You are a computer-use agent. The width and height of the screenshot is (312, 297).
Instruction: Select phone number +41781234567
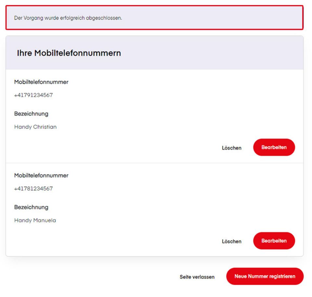point(33,189)
